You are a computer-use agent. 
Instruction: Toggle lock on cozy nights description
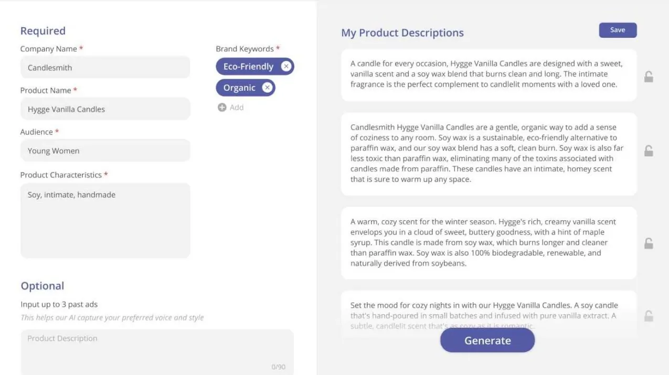[x=649, y=316]
